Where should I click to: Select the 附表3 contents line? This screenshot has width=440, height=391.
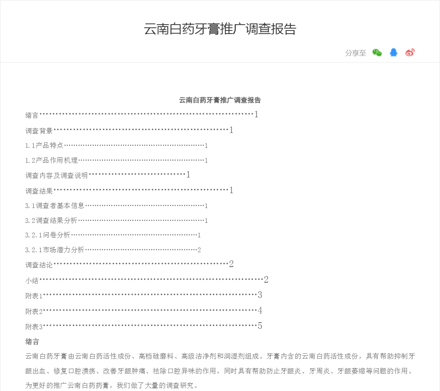point(144,326)
